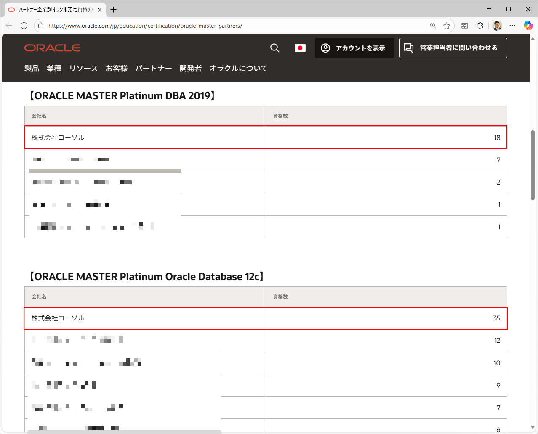Click 会社名 header in Database 12c table
Screen dimensions: 538x434
39,296
